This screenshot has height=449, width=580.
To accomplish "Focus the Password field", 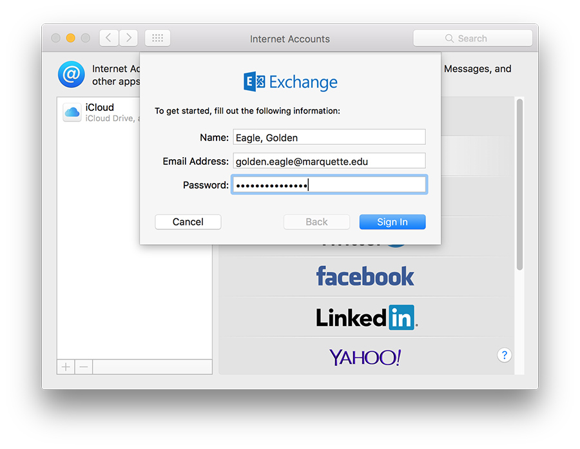I will [329, 185].
